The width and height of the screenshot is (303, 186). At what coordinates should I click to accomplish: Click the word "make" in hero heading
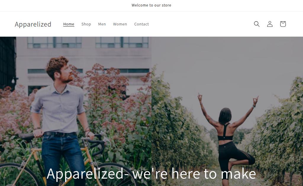click(x=238, y=173)
